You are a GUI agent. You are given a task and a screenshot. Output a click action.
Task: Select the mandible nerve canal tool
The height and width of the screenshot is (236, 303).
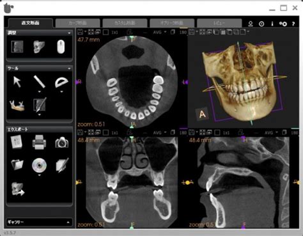[17, 106]
